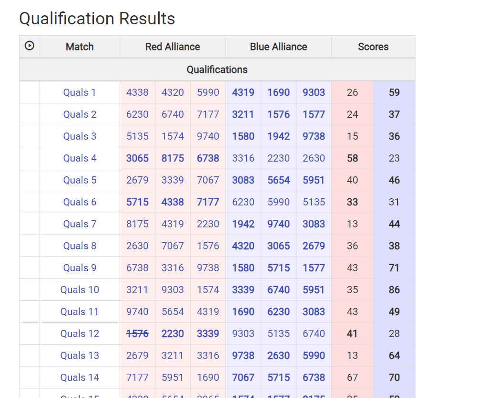
Task: Open team 2230 in Quals 12 red alliance
Action: tap(173, 334)
